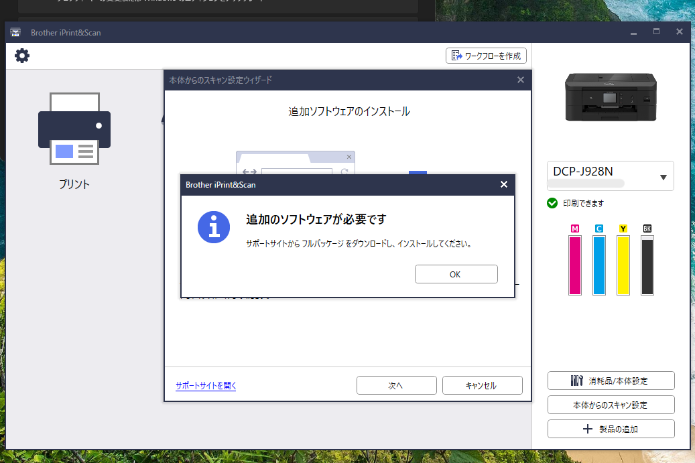Click the フルパッケージ download instruction text
The image size is (695, 463).
[359, 244]
